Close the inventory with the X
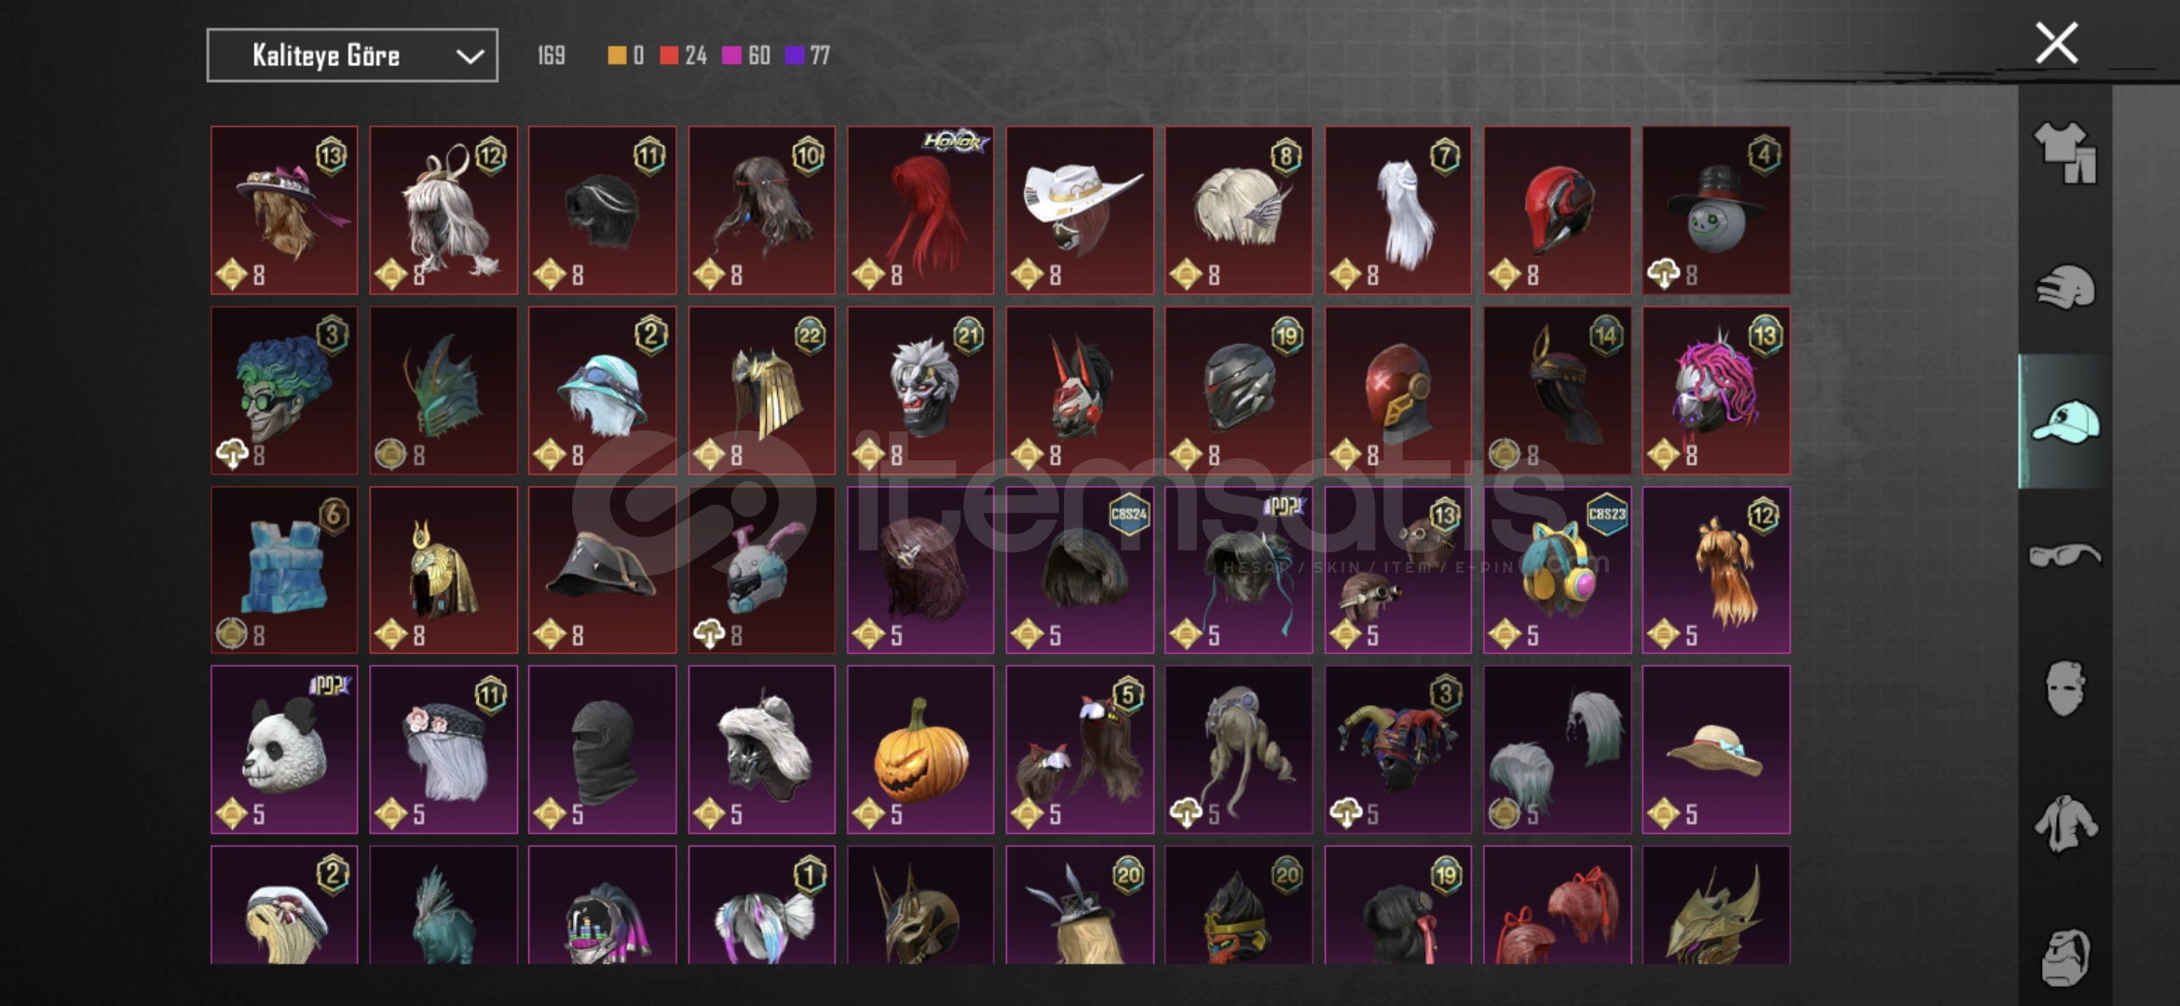2180x1006 pixels. point(2057,44)
